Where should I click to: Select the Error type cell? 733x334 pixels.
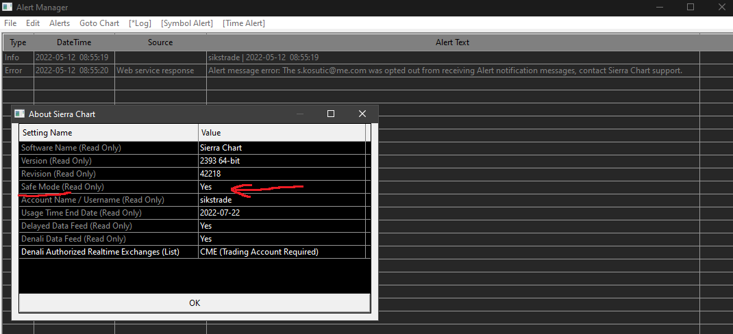18,70
